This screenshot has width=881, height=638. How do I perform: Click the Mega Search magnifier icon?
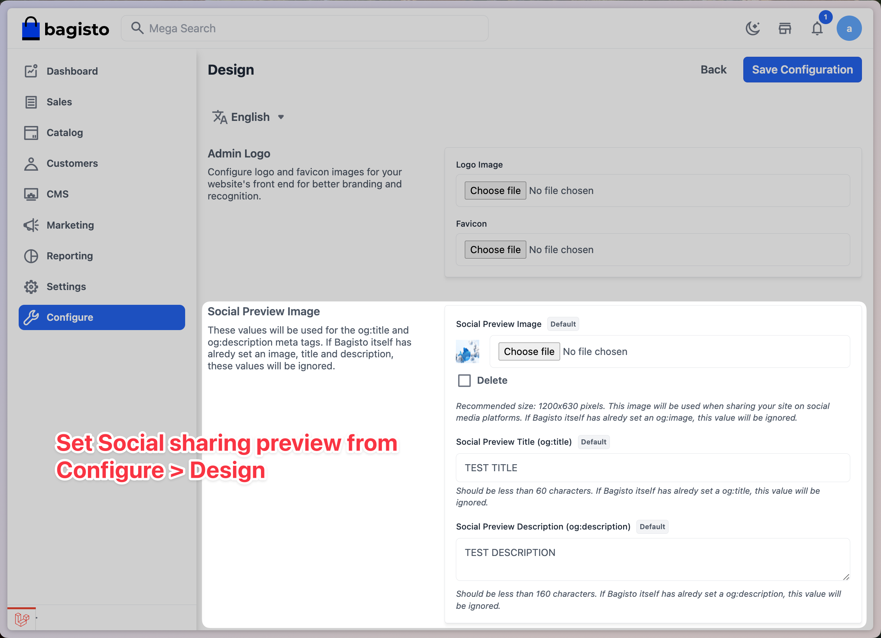click(x=137, y=28)
